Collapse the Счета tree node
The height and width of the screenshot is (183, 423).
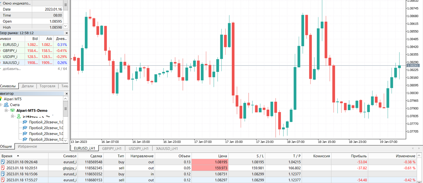tap(1, 105)
